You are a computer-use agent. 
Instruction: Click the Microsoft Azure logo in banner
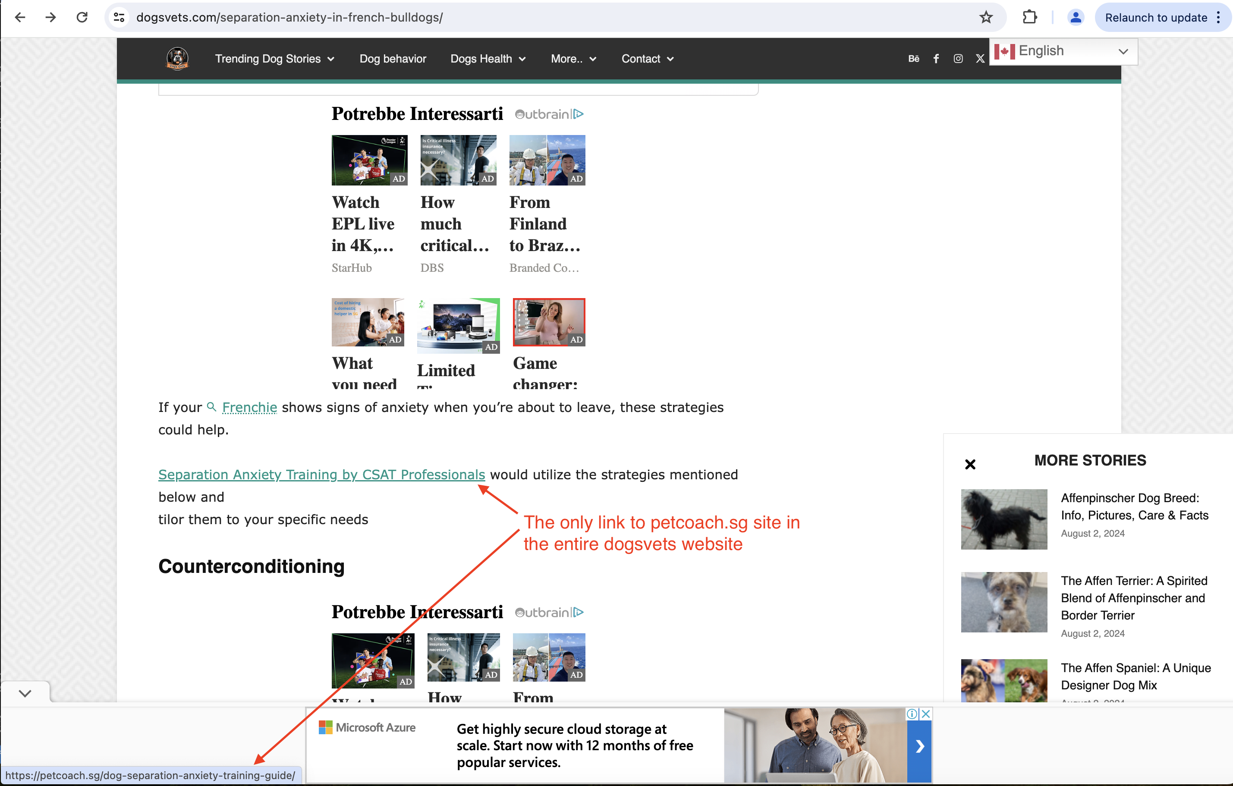(367, 727)
